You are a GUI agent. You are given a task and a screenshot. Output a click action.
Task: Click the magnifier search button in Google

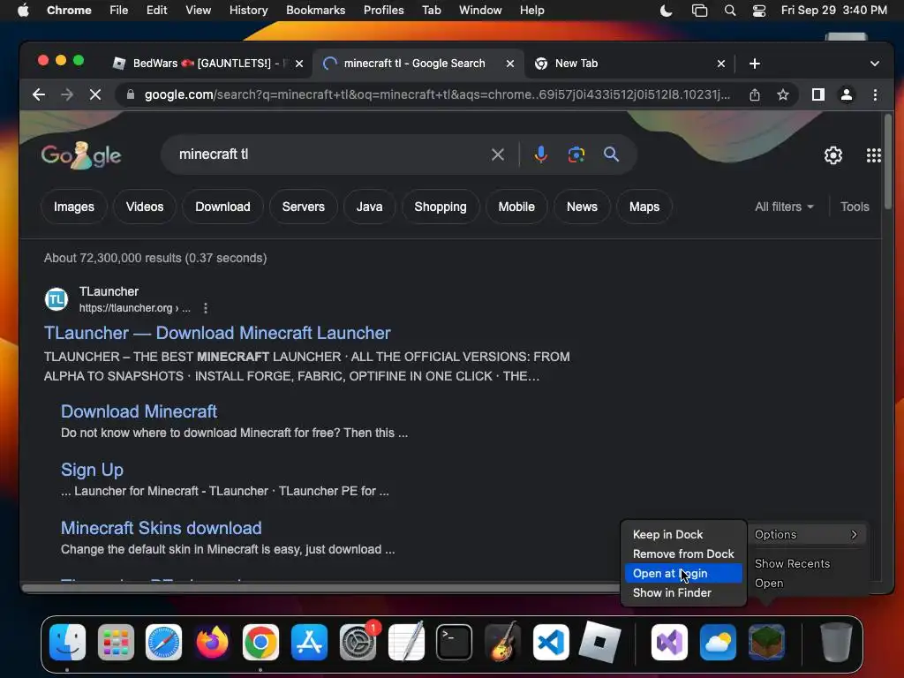[x=611, y=154]
